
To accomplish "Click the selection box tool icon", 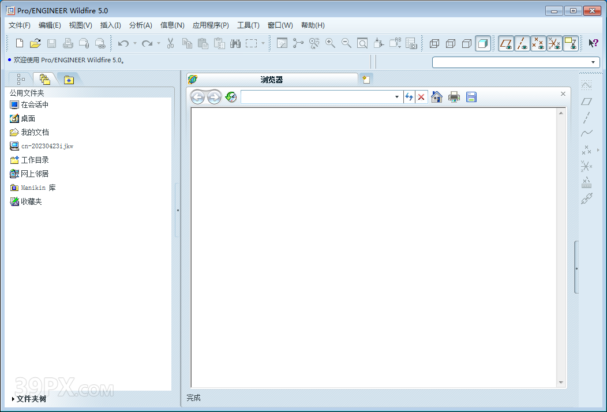I will click(251, 43).
